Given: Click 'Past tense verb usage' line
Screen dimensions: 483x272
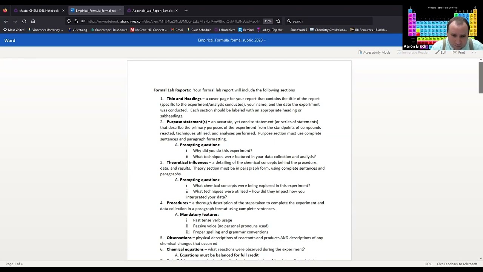Looking at the screenshot, I should (x=212, y=220).
